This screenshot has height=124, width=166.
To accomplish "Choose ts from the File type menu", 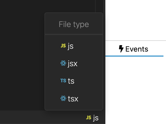I will (x=74, y=81).
